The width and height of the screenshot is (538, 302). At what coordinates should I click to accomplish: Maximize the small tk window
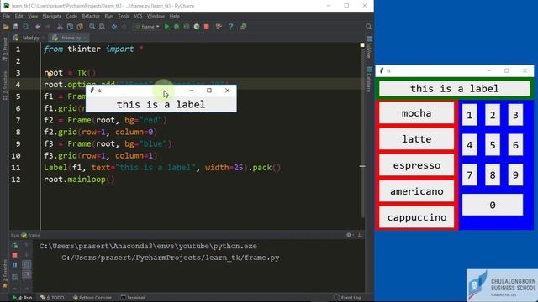[x=209, y=91]
